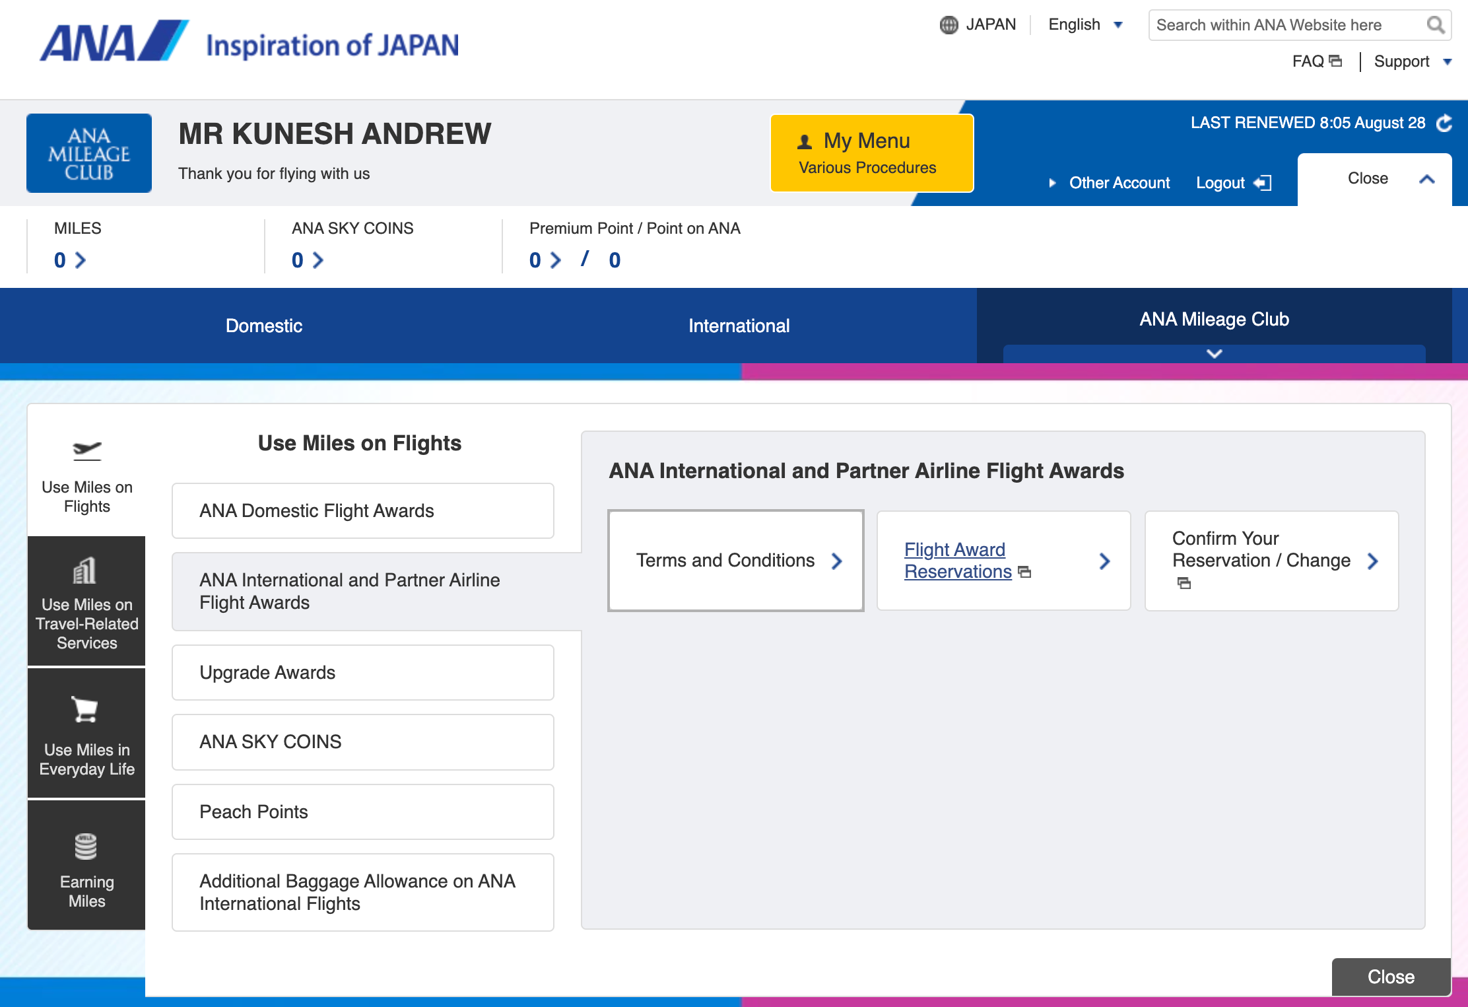Viewport: 1468px width, 1007px height.
Task: Select Use Miles on Travel-Related Services
Action: coord(86,601)
